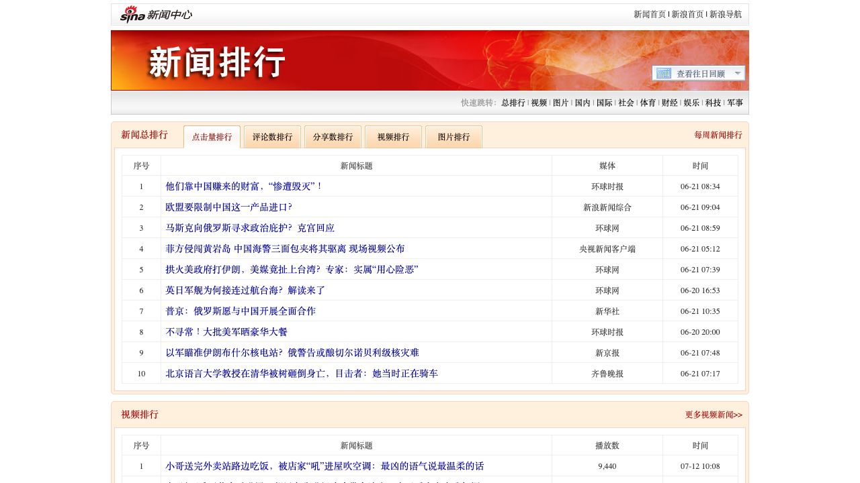
Task: Click the Sina news center logo
Action: click(156, 14)
